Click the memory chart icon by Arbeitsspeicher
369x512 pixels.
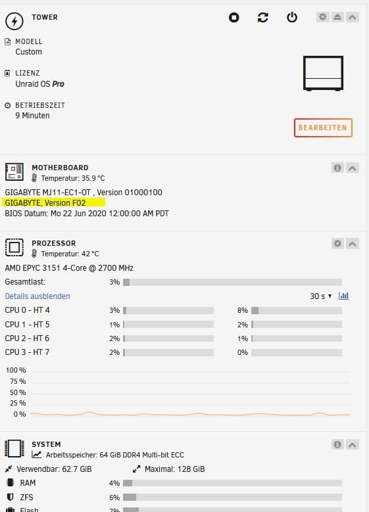(x=37, y=455)
